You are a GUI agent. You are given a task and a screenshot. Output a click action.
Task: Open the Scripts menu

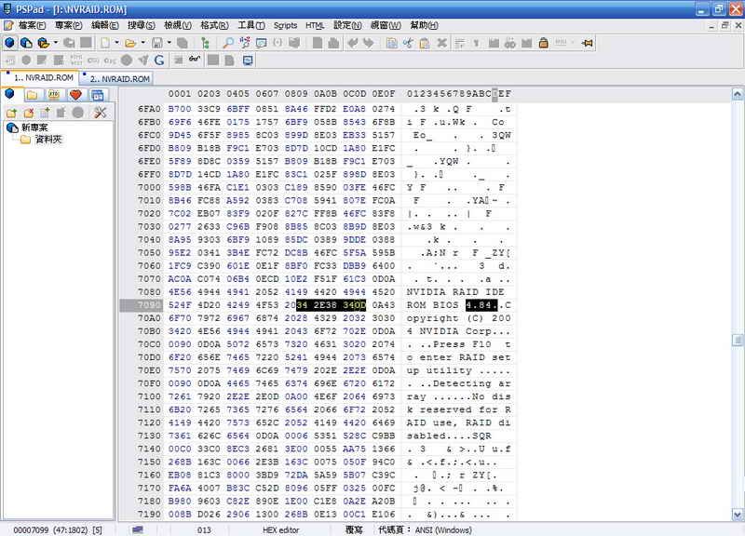[x=285, y=25]
